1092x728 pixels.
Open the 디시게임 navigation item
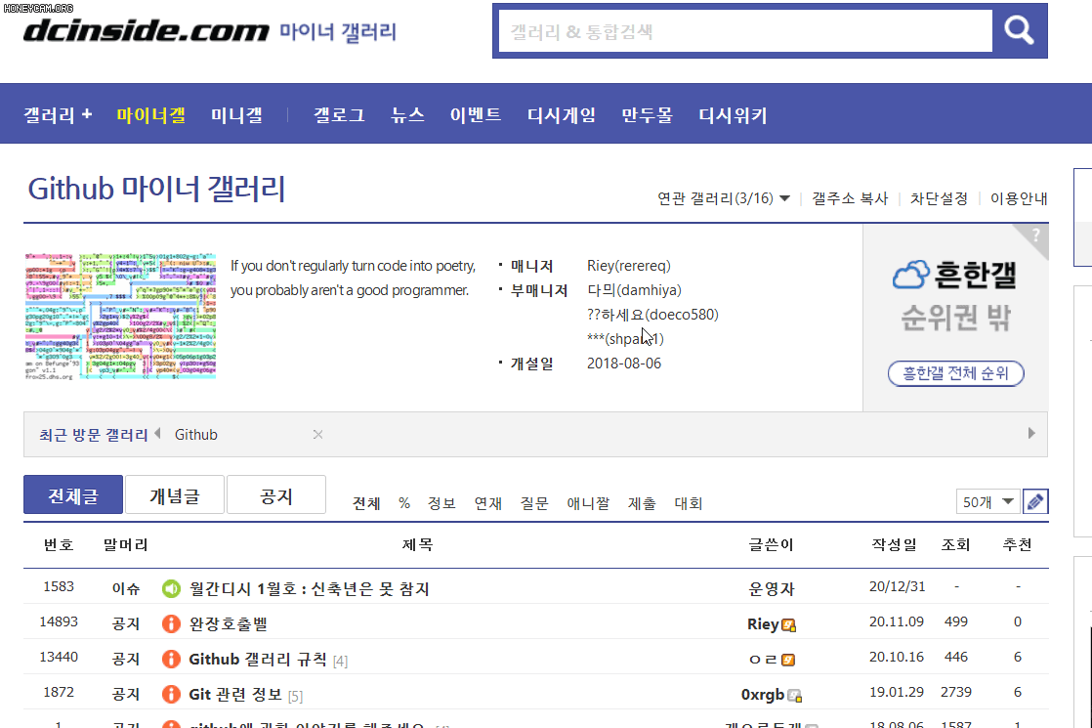point(562,115)
